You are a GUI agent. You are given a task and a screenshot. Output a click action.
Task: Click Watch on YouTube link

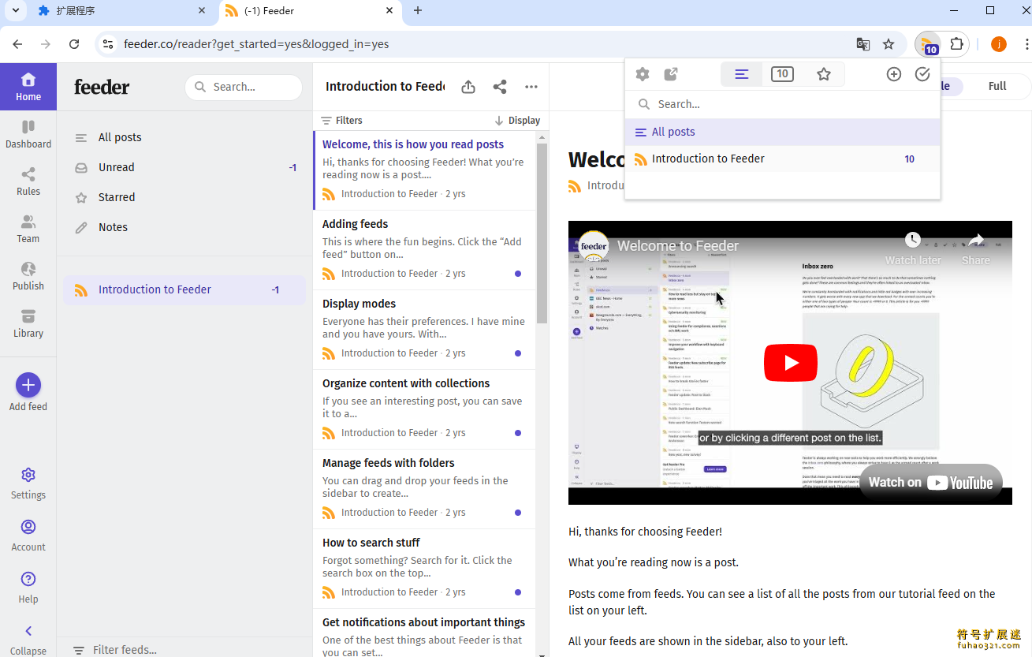[931, 482]
